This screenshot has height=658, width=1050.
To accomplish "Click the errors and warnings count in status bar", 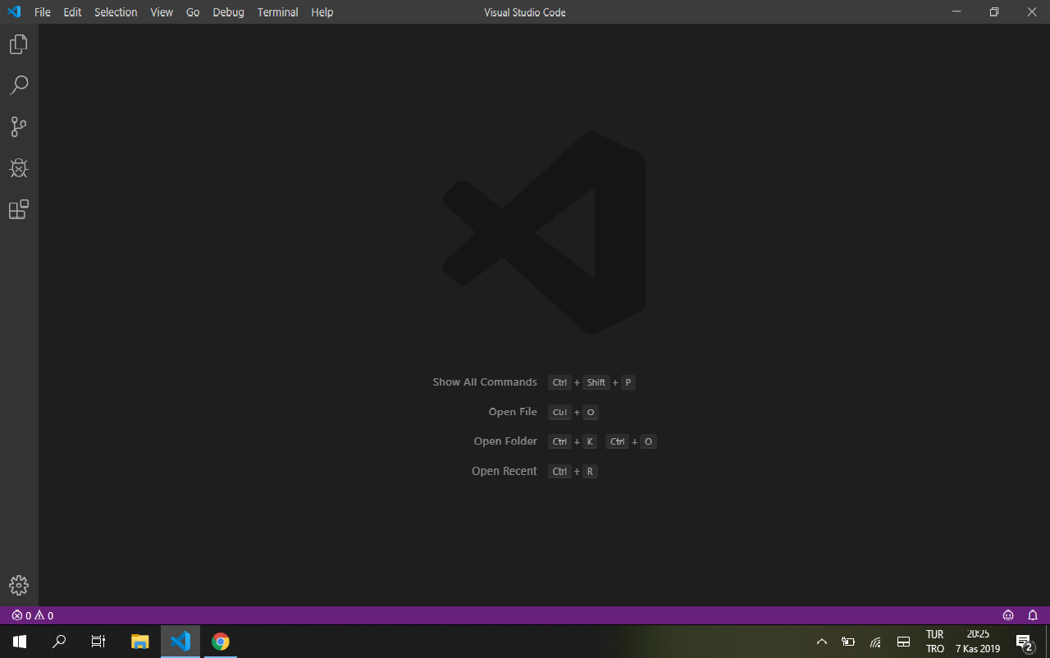I will point(33,615).
